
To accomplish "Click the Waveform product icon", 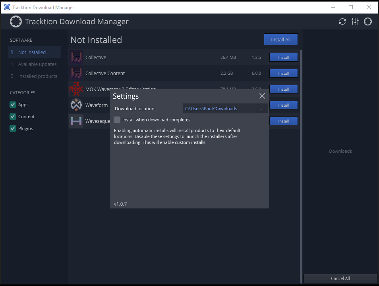I will click(76, 105).
